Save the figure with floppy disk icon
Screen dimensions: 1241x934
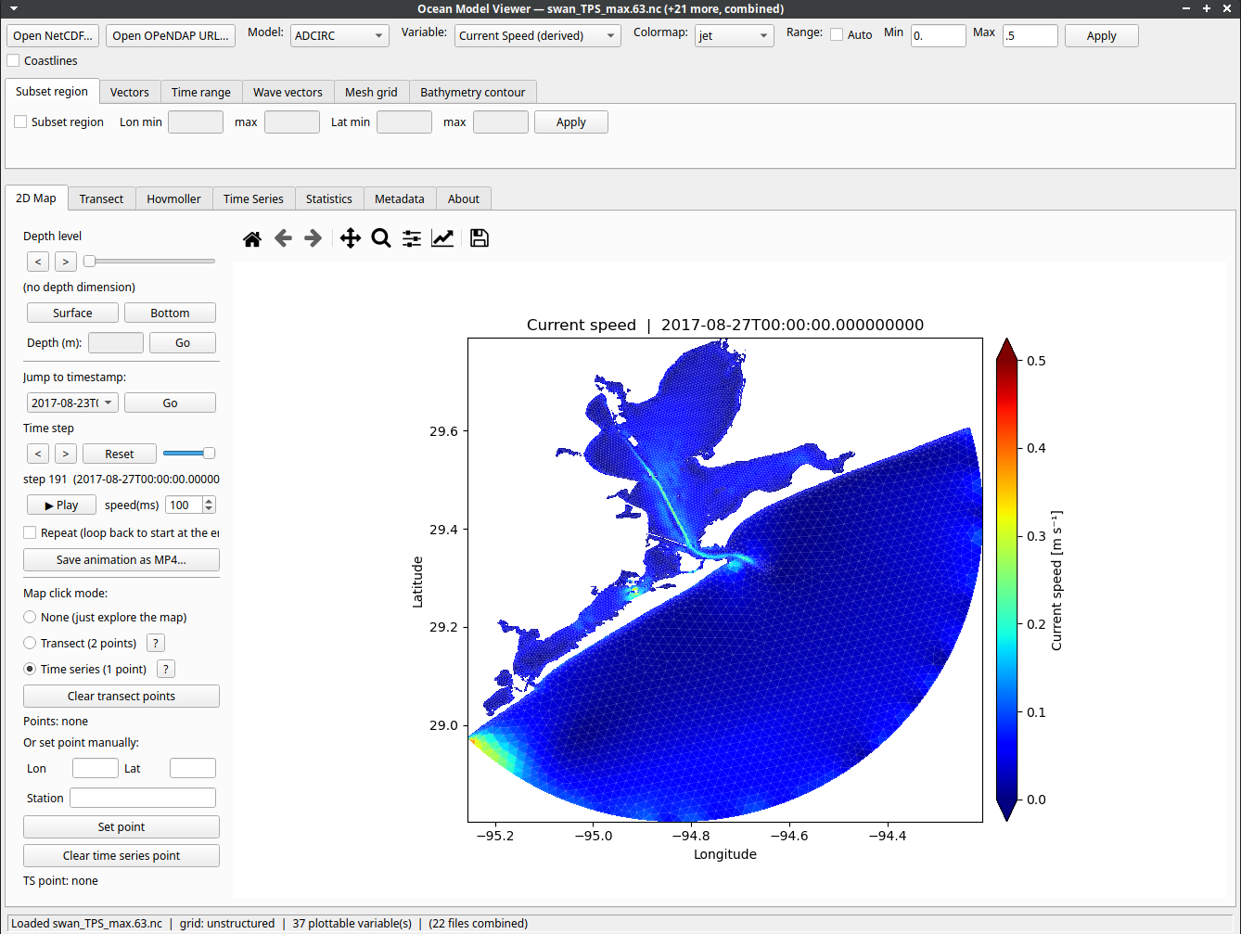point(479,238)
